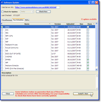Open the Daily frequency dropdown
The height and width of the screenshot is (102, 101).
point(27,12)
